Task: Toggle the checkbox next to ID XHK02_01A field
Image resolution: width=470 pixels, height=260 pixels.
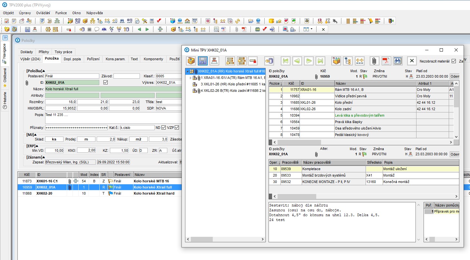Action: point(105,82)
